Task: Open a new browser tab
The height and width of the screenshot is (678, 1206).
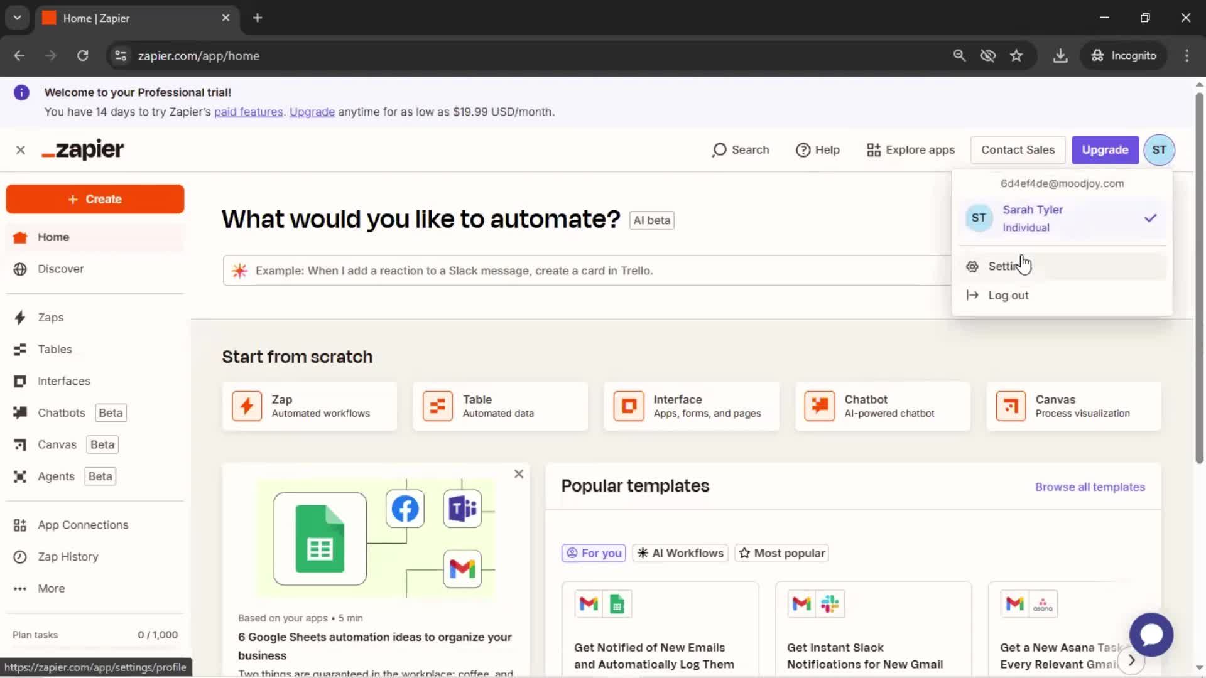Action: (258, 18)
